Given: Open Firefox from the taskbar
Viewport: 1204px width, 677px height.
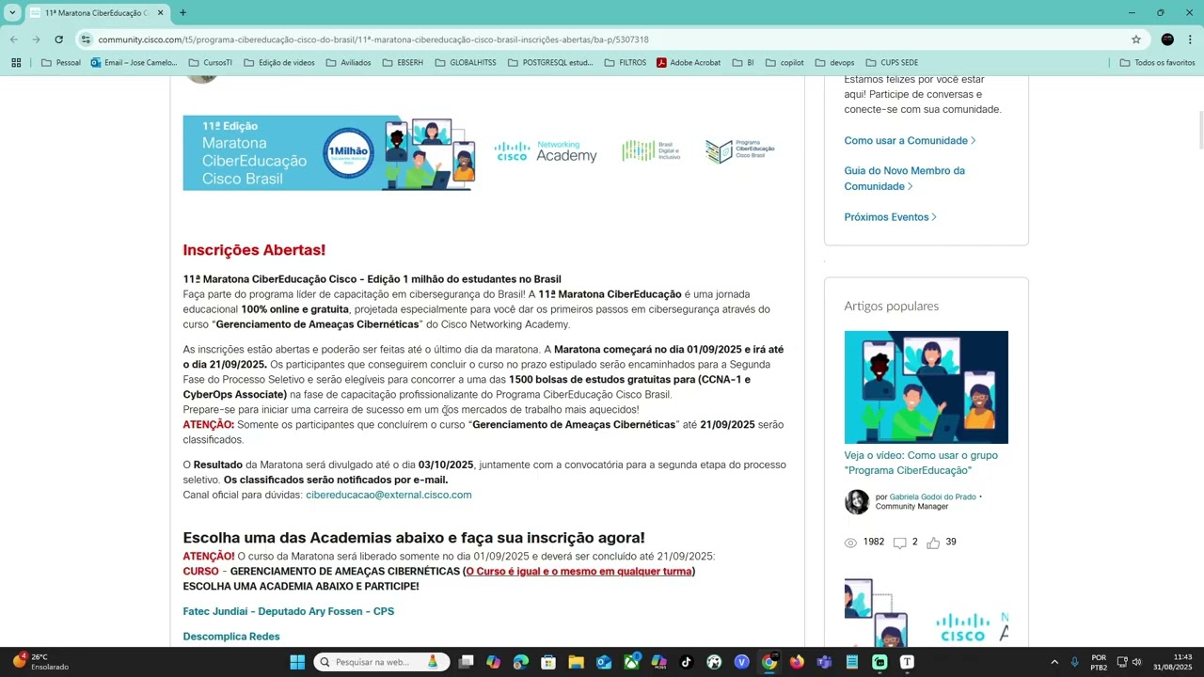Looking at the screenshot, I should 797,662.
